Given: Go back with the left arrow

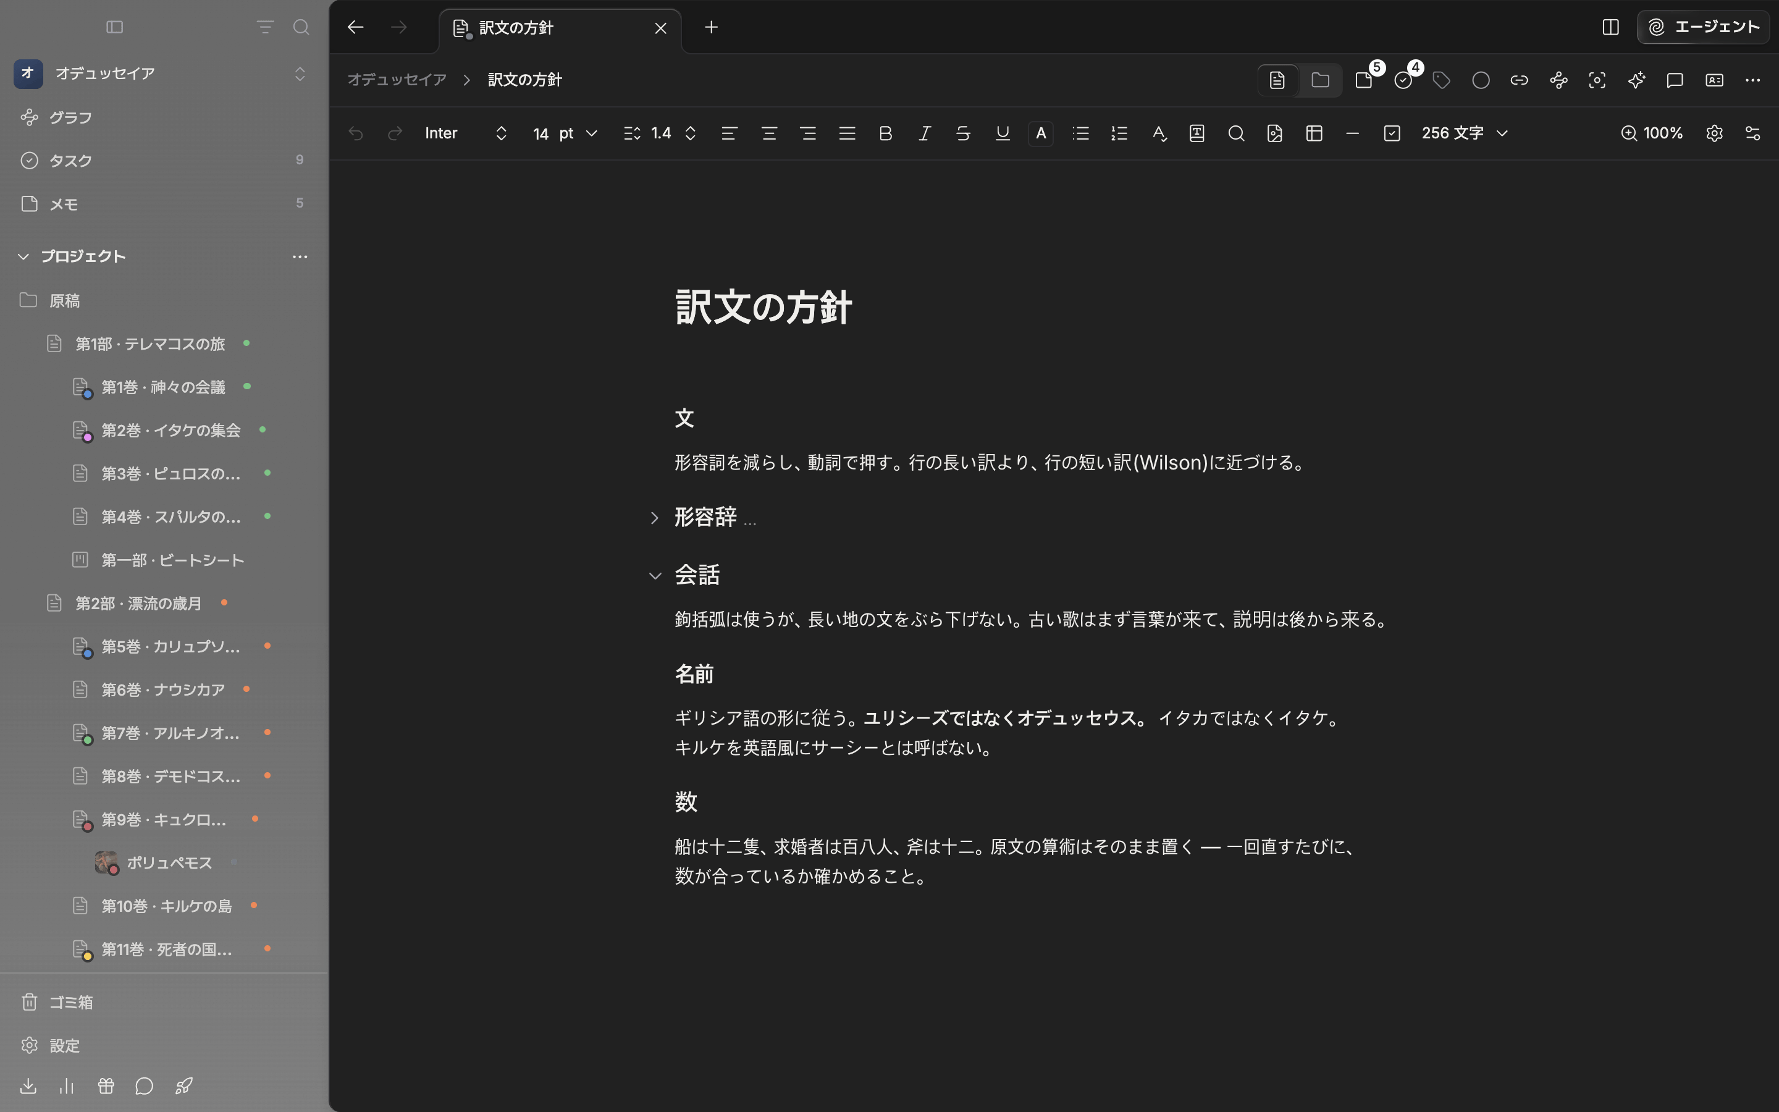Looking at the screenshot, I should point(356,27).
